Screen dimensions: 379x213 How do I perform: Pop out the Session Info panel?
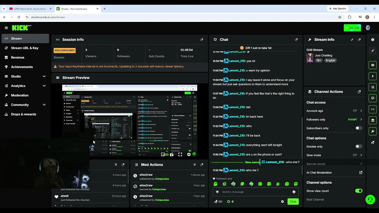pos(202,40)
